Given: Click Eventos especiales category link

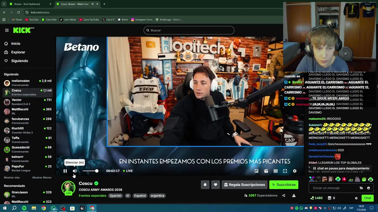Looking at the screenshot, I should click(92, 196).
